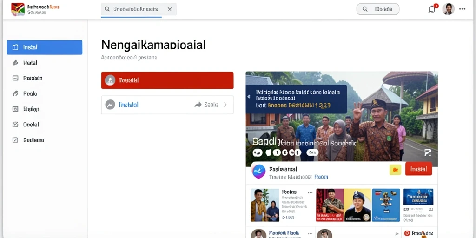Click the blue Instal link in the white row
Screen dimensions: 476x238
click(x=128, y=105)
